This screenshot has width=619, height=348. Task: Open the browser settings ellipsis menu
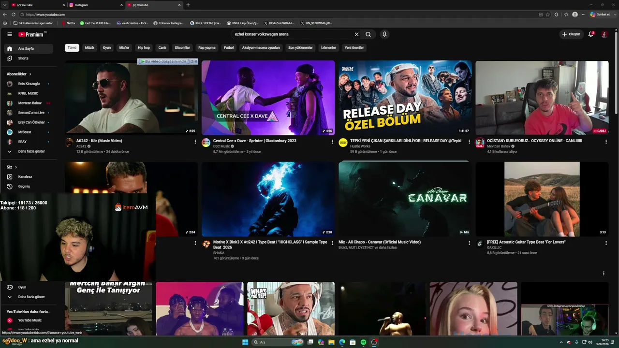pyautogui.click(x=583, y=14)
